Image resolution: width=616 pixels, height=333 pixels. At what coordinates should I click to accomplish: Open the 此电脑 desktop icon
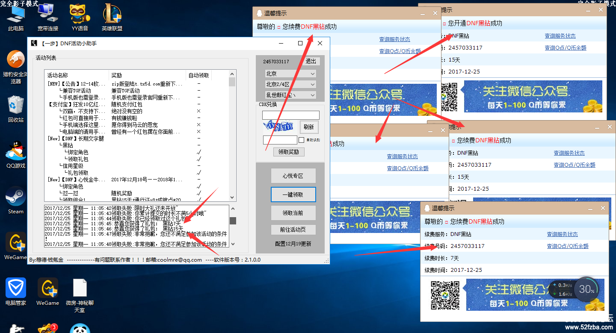16,17
